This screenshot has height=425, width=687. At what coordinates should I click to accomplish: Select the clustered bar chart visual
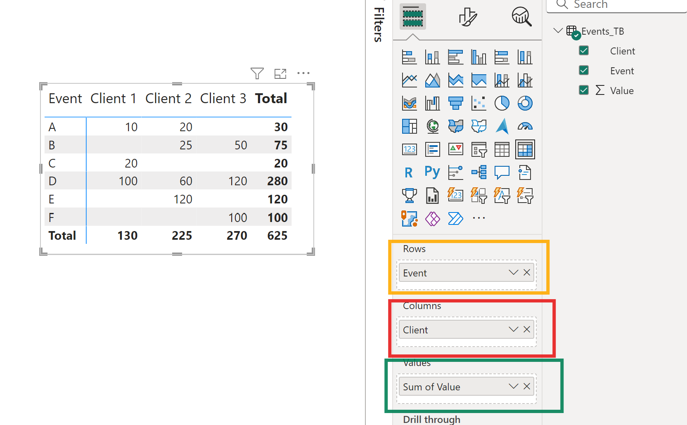pos(455,57)
